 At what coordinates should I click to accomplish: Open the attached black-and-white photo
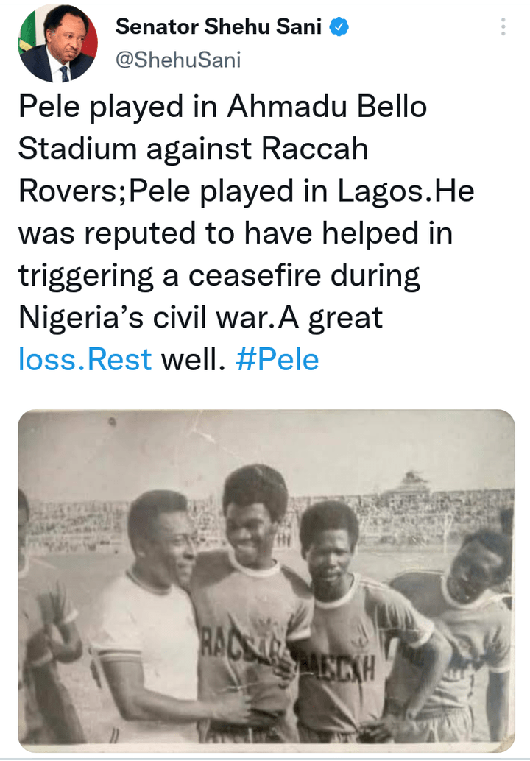click(266, 577)
